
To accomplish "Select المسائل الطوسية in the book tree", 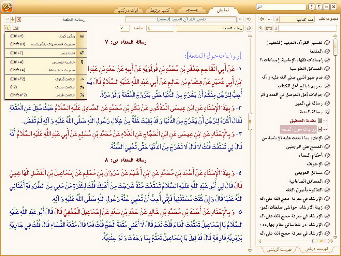I will coord(306,69).
